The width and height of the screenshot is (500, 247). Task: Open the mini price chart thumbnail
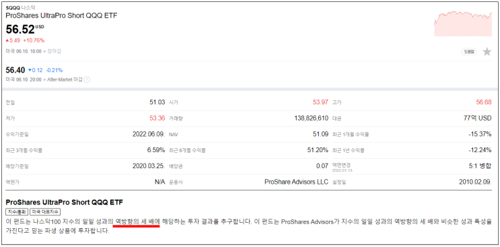point(463,24)
